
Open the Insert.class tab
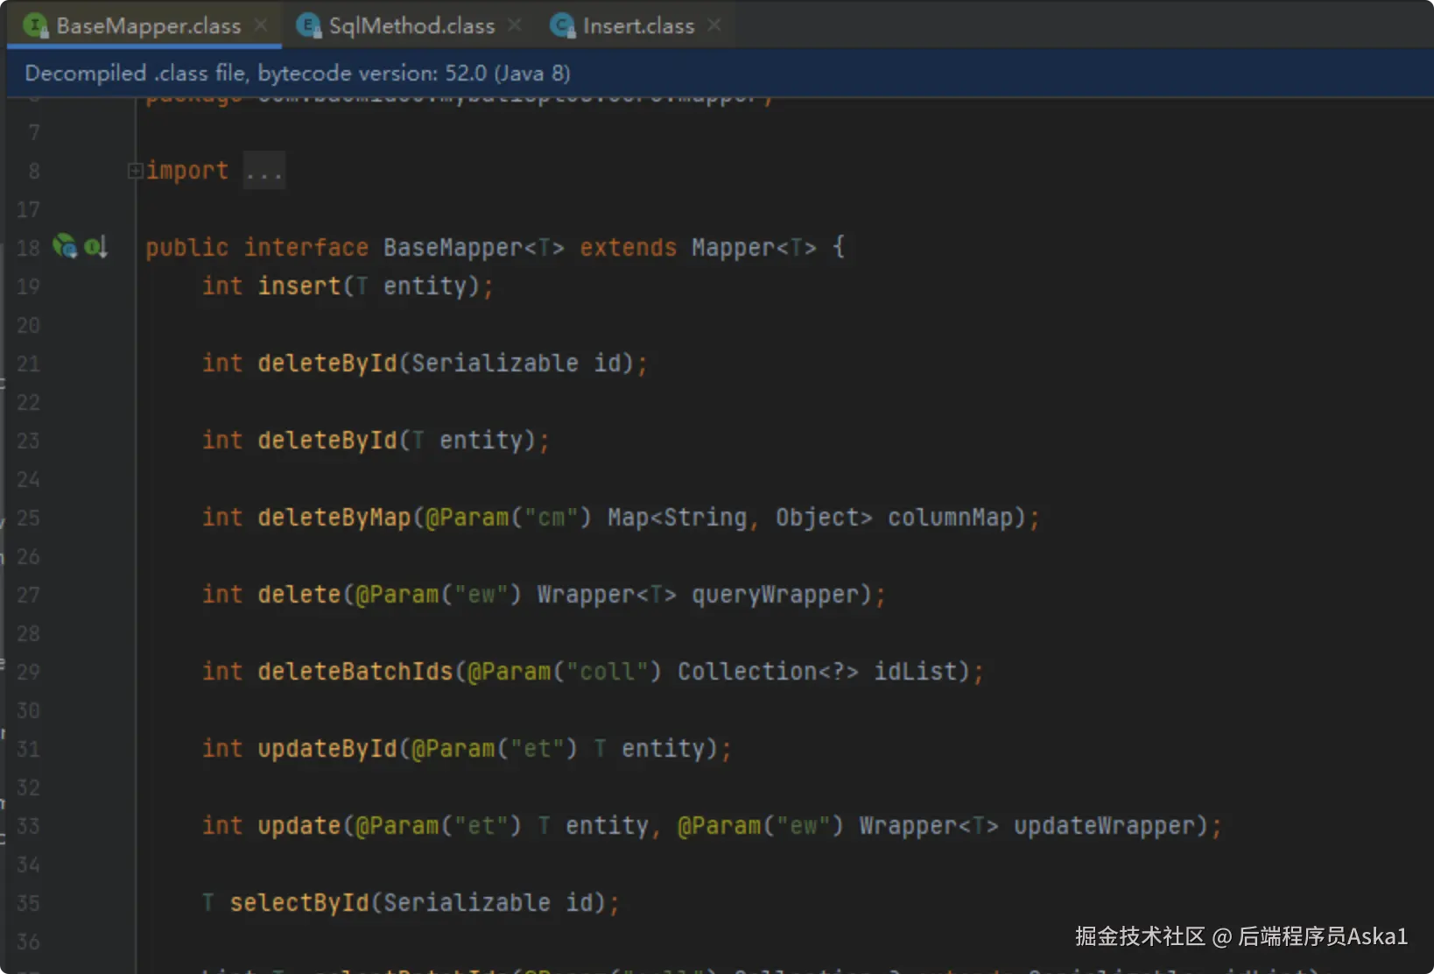tap(638, 26)
